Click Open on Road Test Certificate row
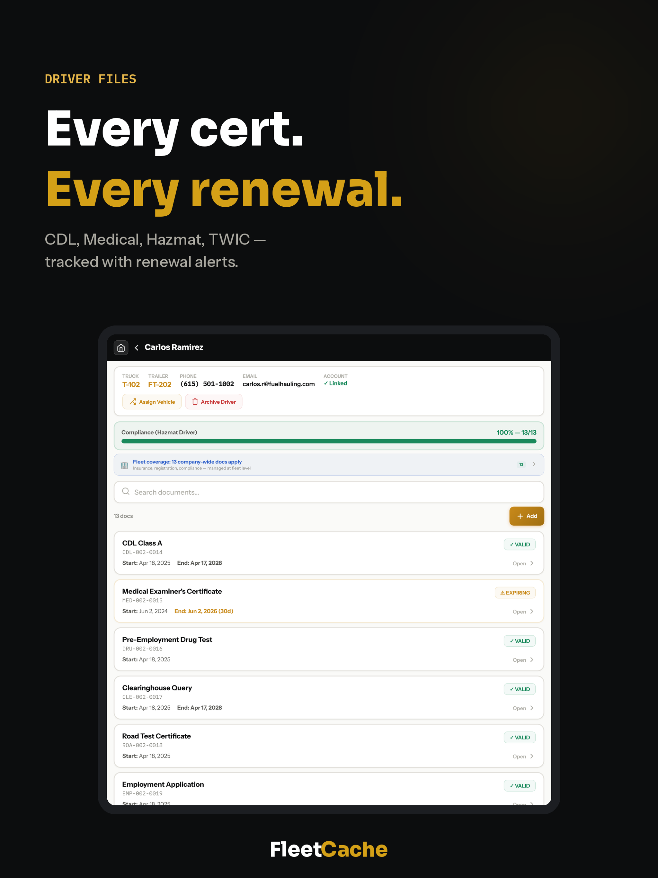 [x=519, y=757]
